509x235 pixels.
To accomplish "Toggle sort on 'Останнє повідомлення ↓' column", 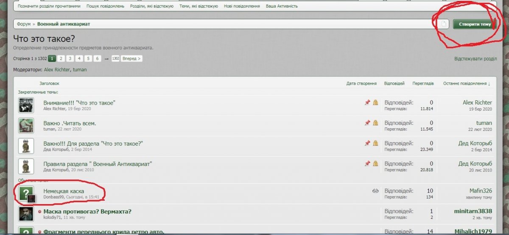I will click(x=467, y=83).
